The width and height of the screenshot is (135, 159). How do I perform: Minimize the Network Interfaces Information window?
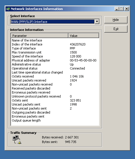pos(117,9)
